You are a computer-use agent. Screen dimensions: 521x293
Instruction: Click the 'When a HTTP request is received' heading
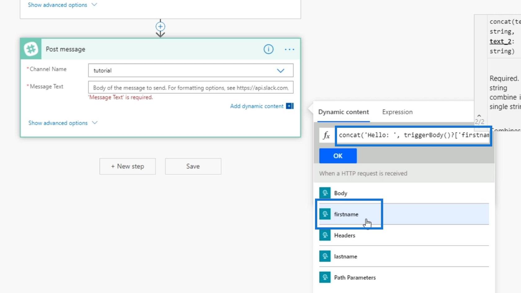tap(363, 173)
